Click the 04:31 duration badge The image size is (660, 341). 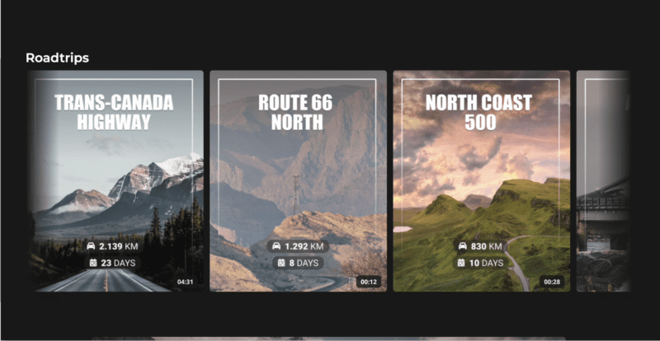point(185,283)
